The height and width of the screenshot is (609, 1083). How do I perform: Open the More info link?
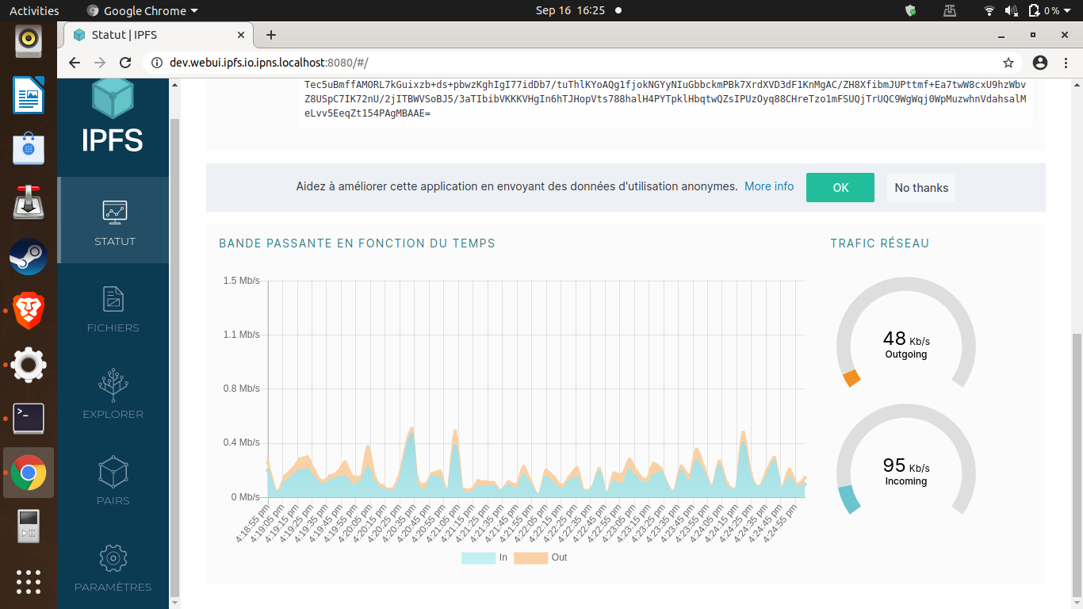(x=769, y=186)
